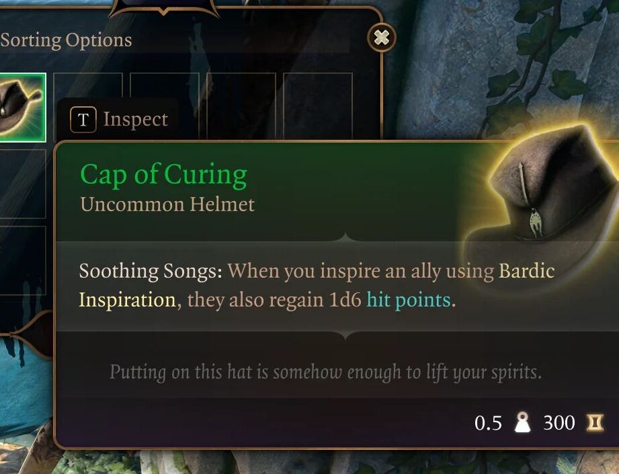Click the Inspect label
The image size is (619, 474).
click(135, 120)
